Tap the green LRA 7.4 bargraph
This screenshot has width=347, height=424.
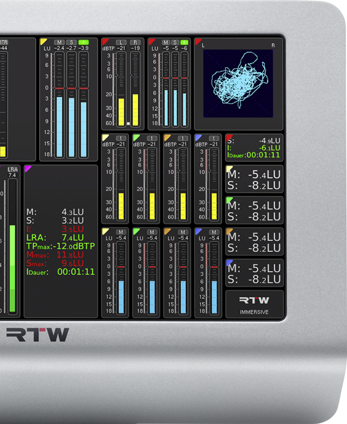[12, 269]
